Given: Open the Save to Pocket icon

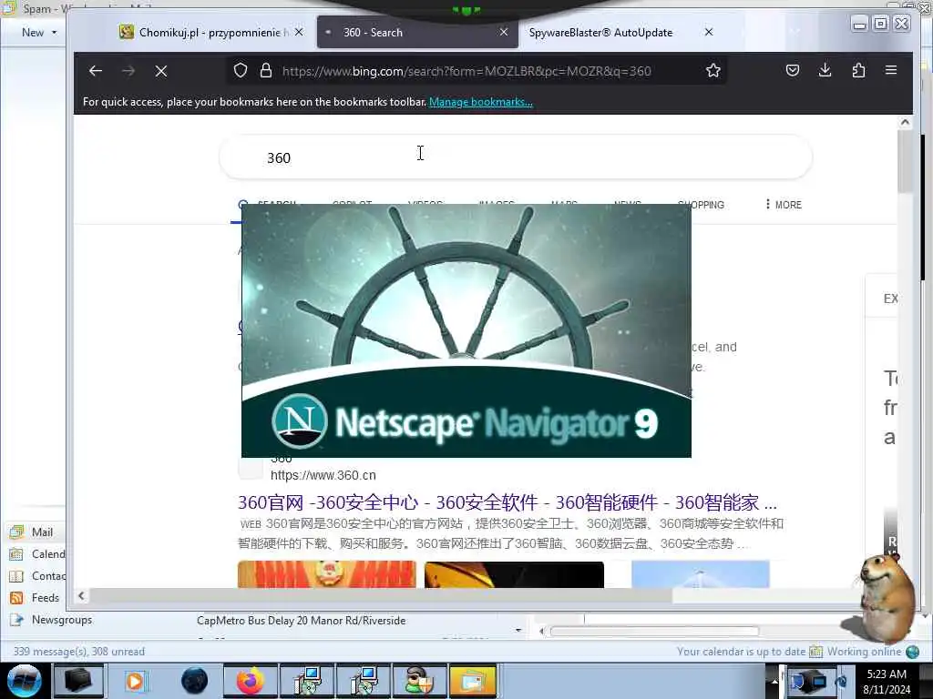Looking at the screenshot, I should pos(792,70).
